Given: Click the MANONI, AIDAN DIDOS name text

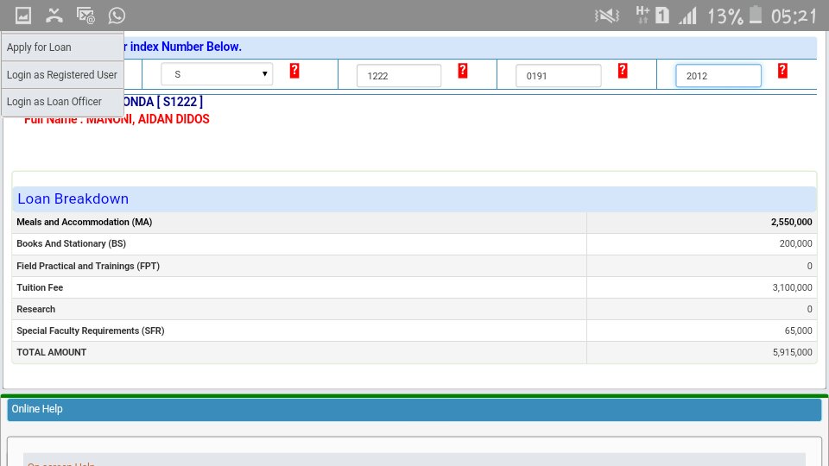Looking at the screenshot, I should pos(148,119).
